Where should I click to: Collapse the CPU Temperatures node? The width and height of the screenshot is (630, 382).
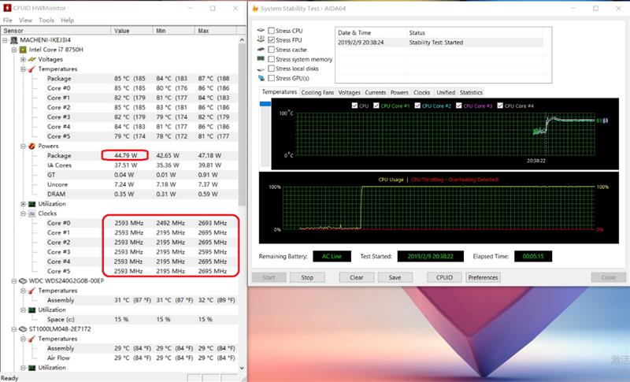[x=23, y=69]
